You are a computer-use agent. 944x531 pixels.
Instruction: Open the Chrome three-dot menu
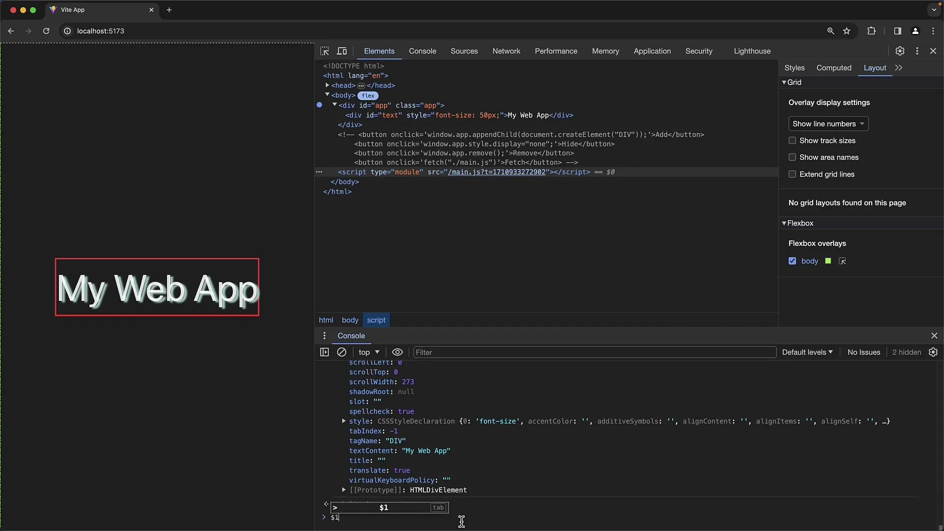(x=933, y=31)
